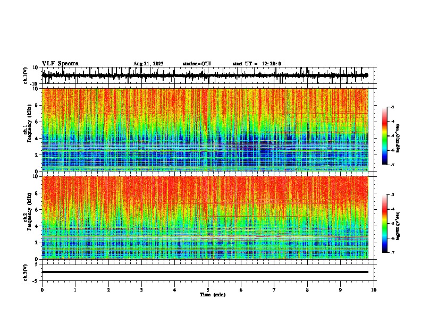Click the "-3" label on ch.1 color bar
The height and width of the screenshot is (325, 421).
pos(392,107)
